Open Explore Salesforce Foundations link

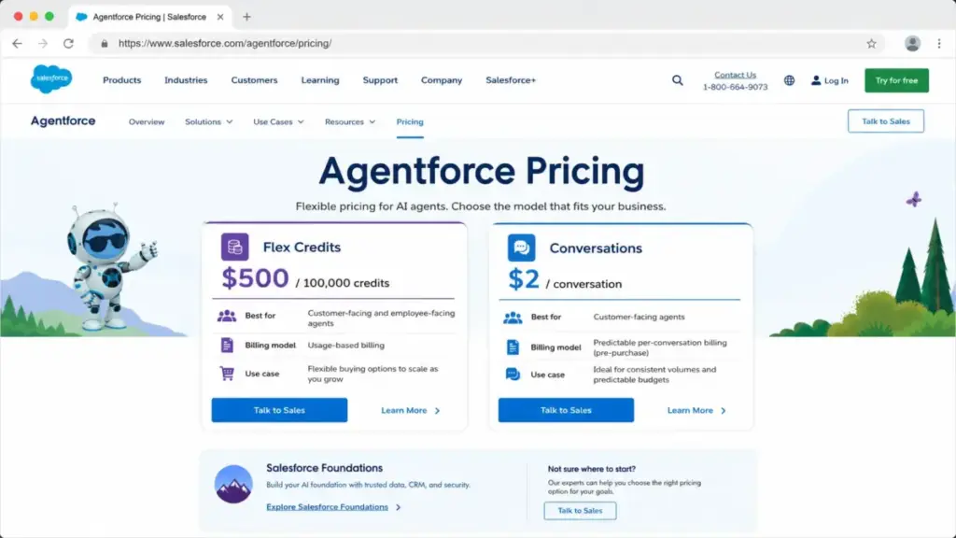click(x=327, y=507)
